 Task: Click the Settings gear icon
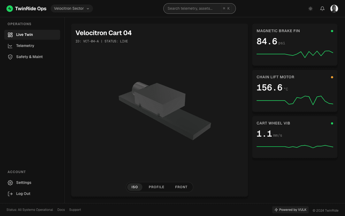[x=10, y=183]
